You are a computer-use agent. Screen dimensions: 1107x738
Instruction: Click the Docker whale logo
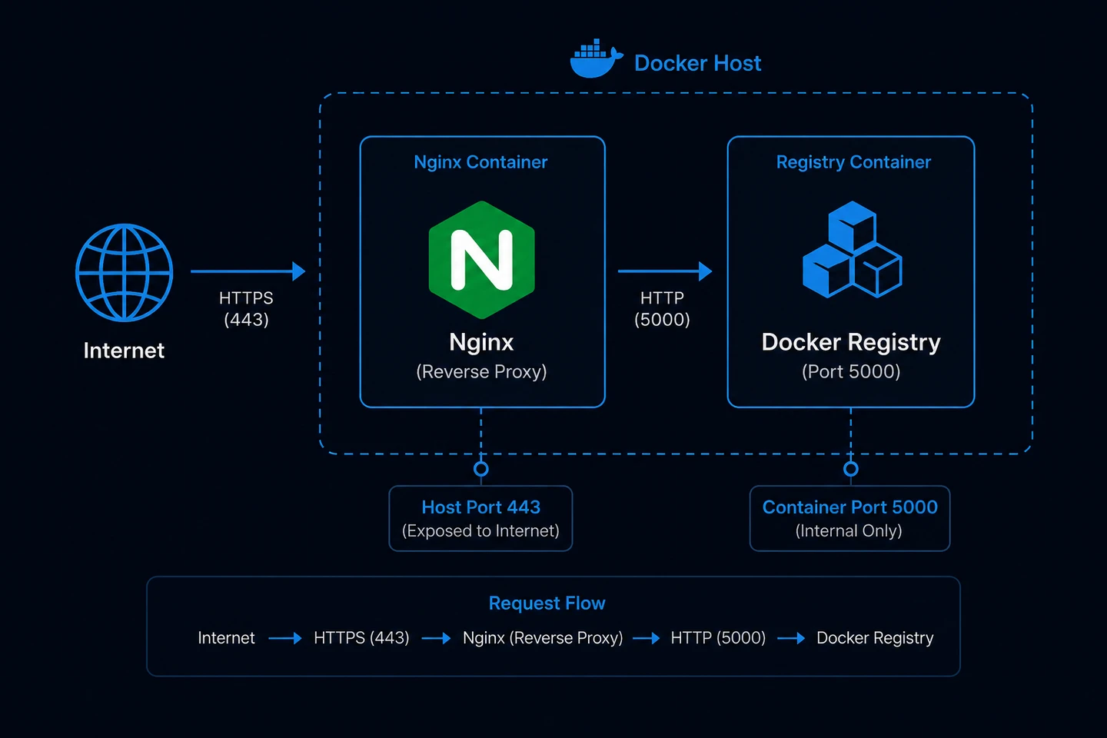[596, 59]
